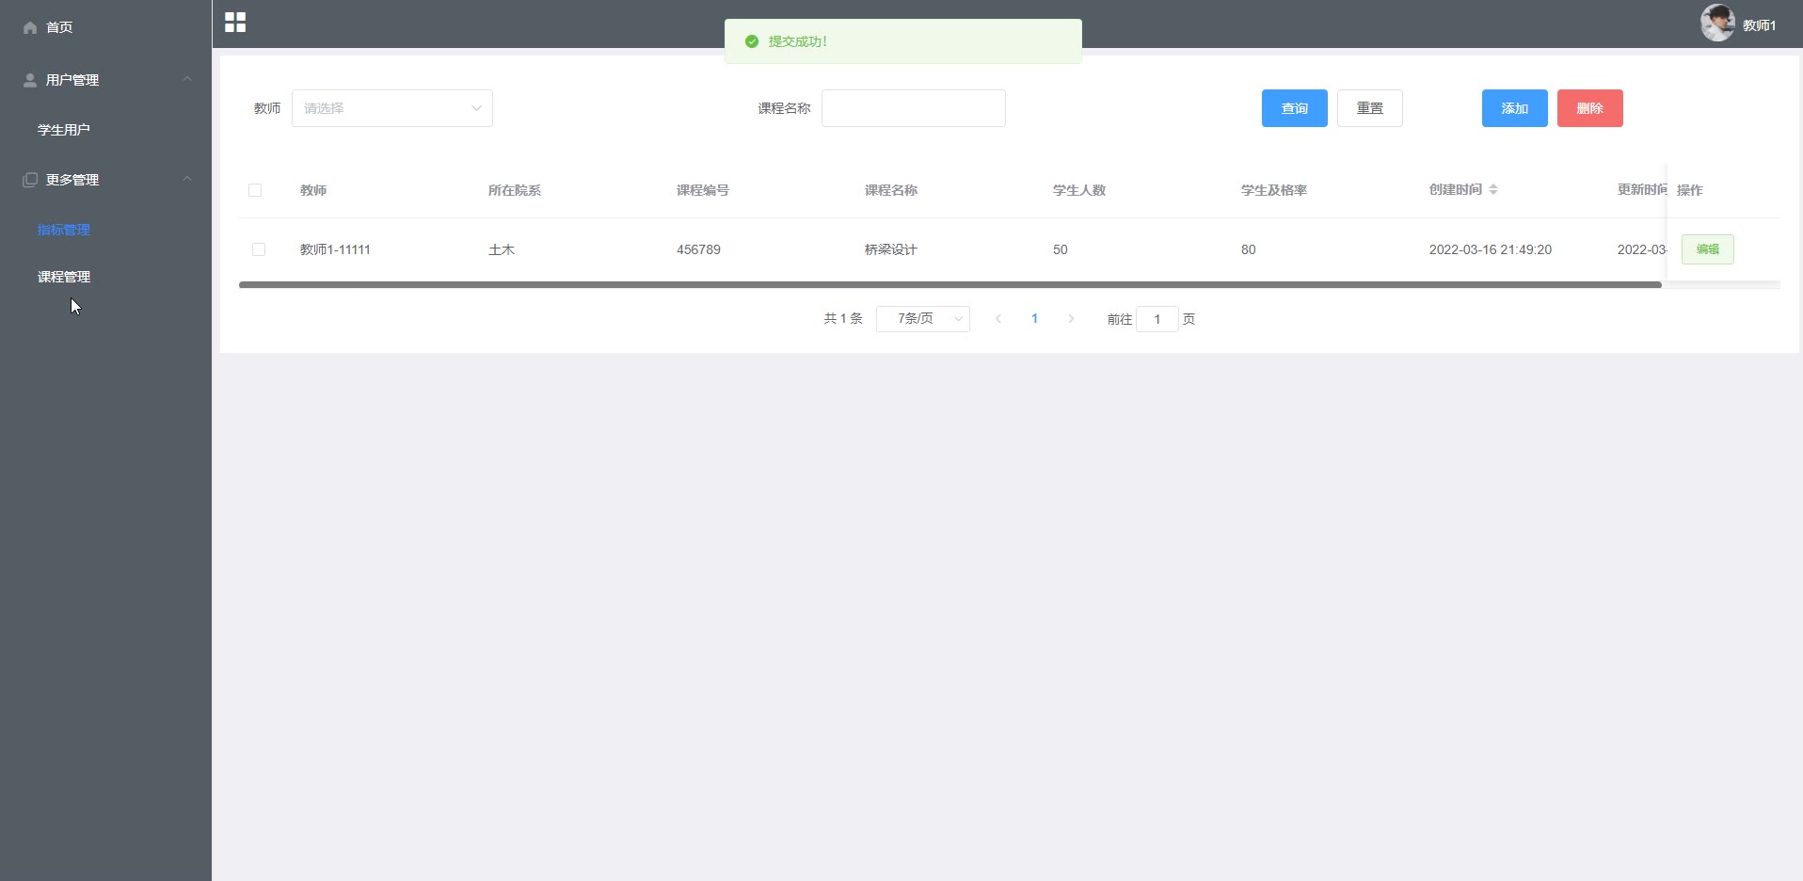
Task: Click the success check icon in toast
Action: [752, 41]
